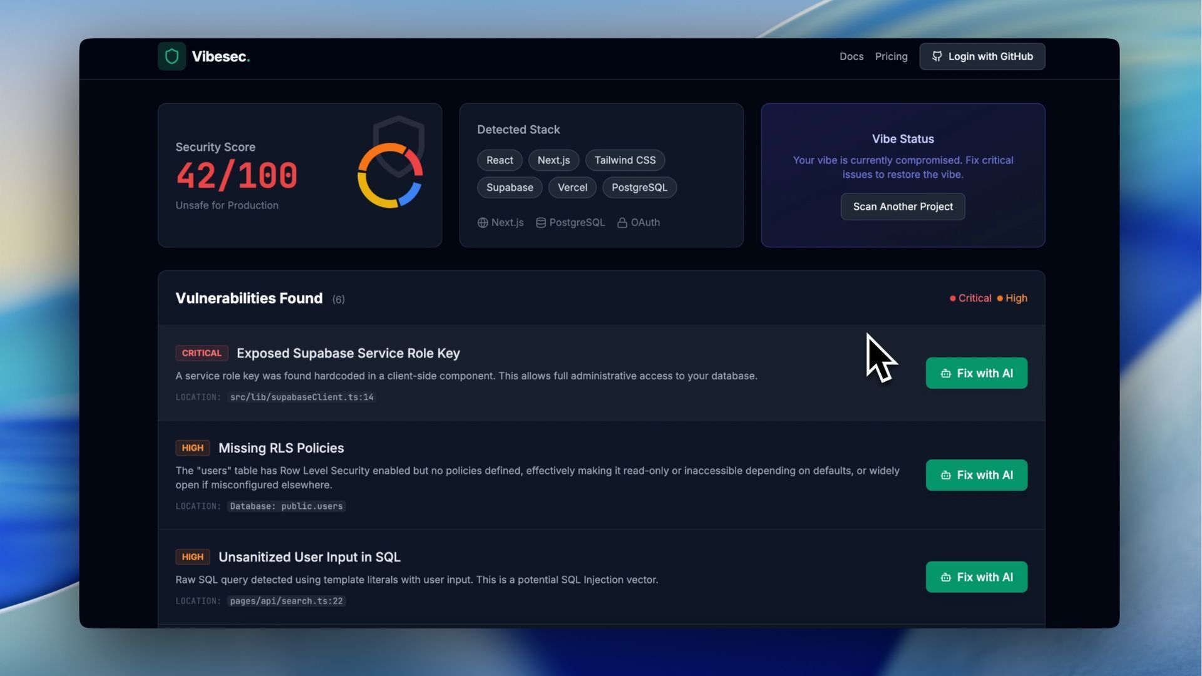Click the GitHub icon in login button
The height and width of the screenshot is (676, 1202).
[x=937, y=56]
